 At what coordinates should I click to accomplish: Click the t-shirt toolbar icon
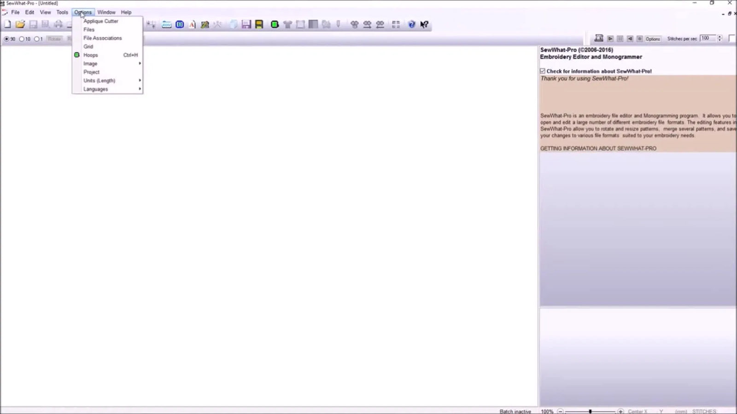tap(288, 24)
